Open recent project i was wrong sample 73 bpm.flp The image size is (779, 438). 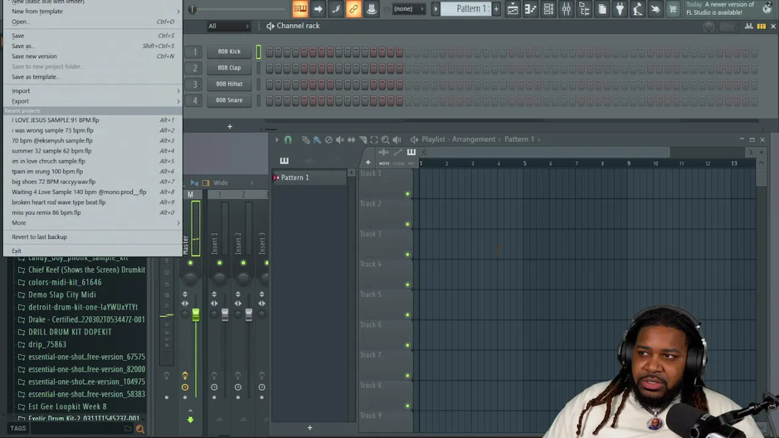[93, 131]
